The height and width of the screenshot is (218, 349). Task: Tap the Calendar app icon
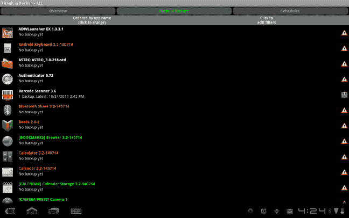[x=8, y=172]
